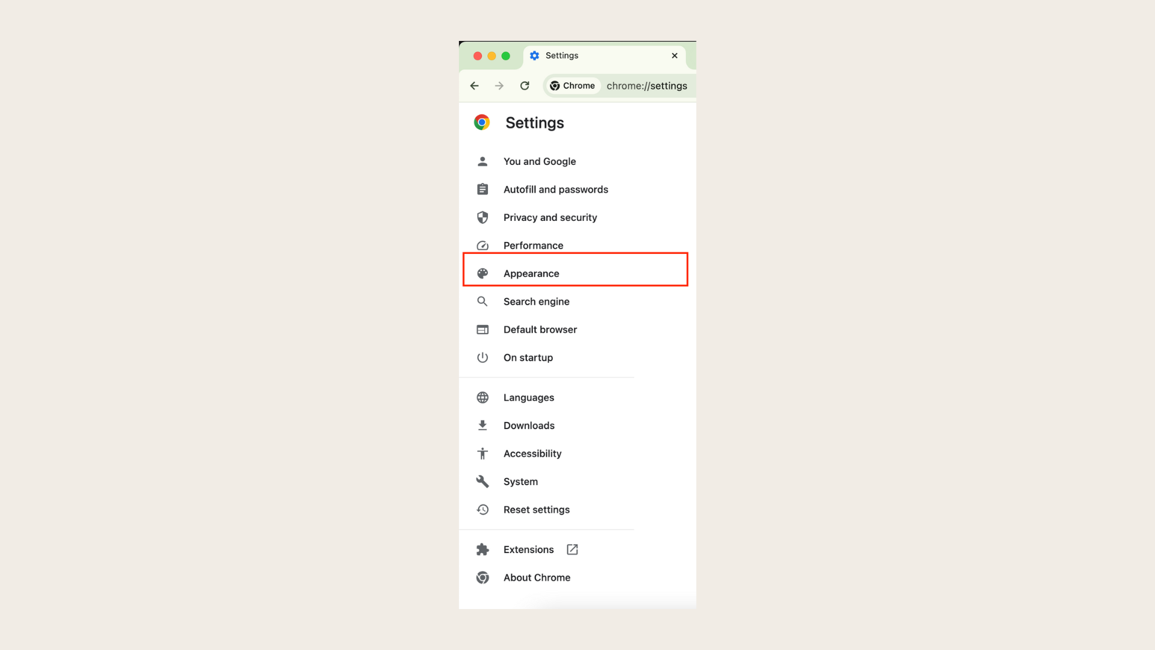Click the Accessibility person icon
Screen dimensions: 1155x650
[482, 453]
